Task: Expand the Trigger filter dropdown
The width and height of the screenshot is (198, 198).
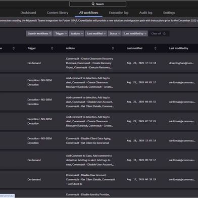Action: coord(61,33)
